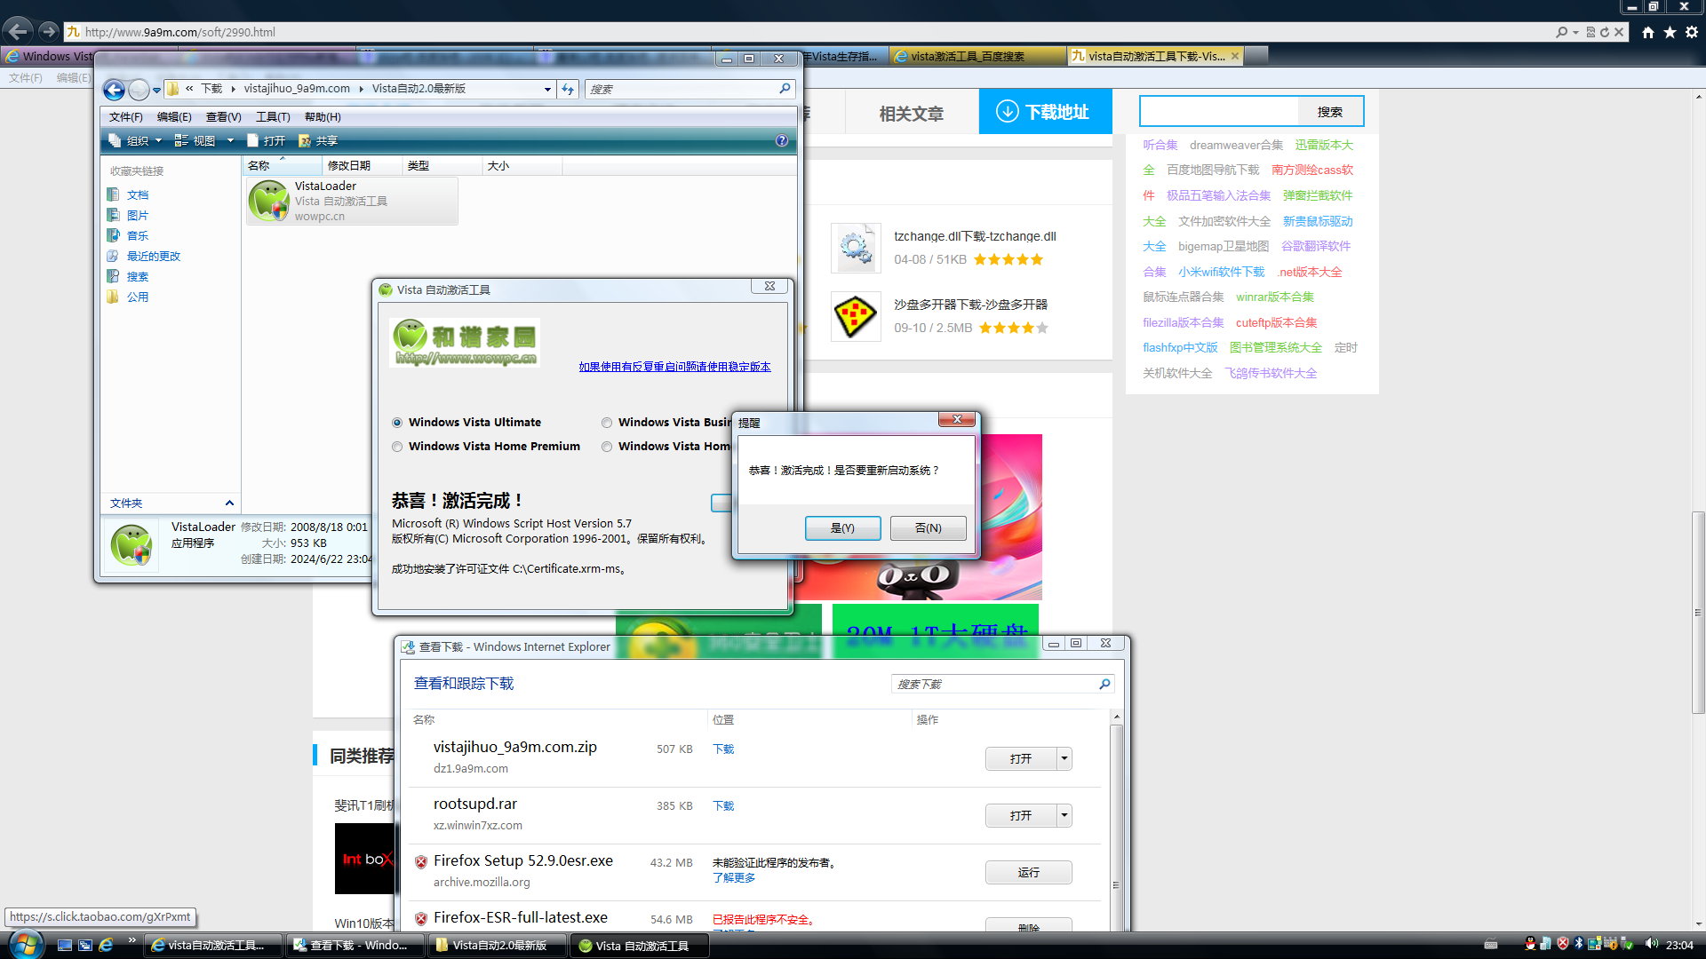The width and height of the screenshot is (1706, 959).
Task: Click 相关文章 tab on webpage
Action: click(911, 114)
